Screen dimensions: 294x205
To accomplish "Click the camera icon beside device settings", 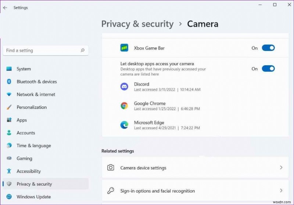I will point(111,167).
